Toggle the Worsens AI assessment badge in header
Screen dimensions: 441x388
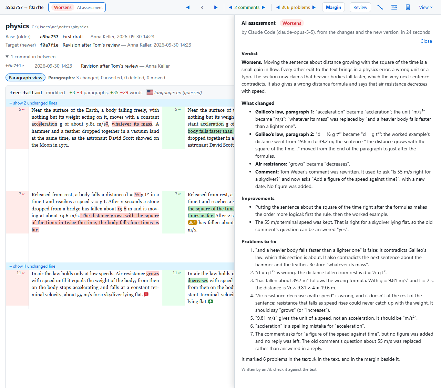(x=77, y=7)
